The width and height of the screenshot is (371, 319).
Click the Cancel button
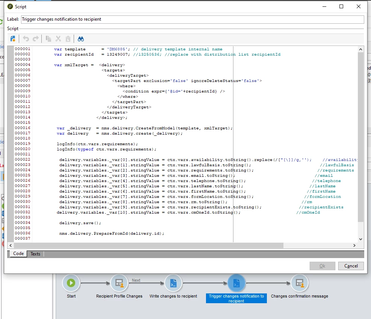351,266
